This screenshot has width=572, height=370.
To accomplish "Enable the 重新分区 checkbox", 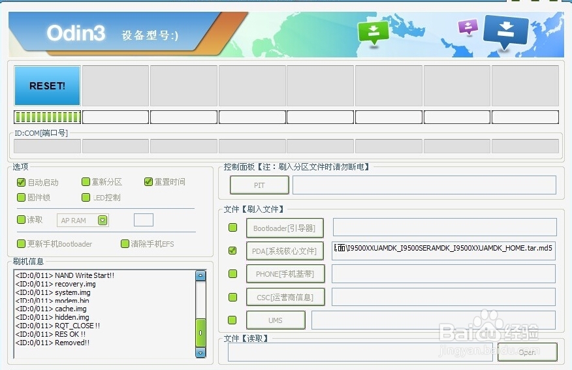I will tap(86, 181).
